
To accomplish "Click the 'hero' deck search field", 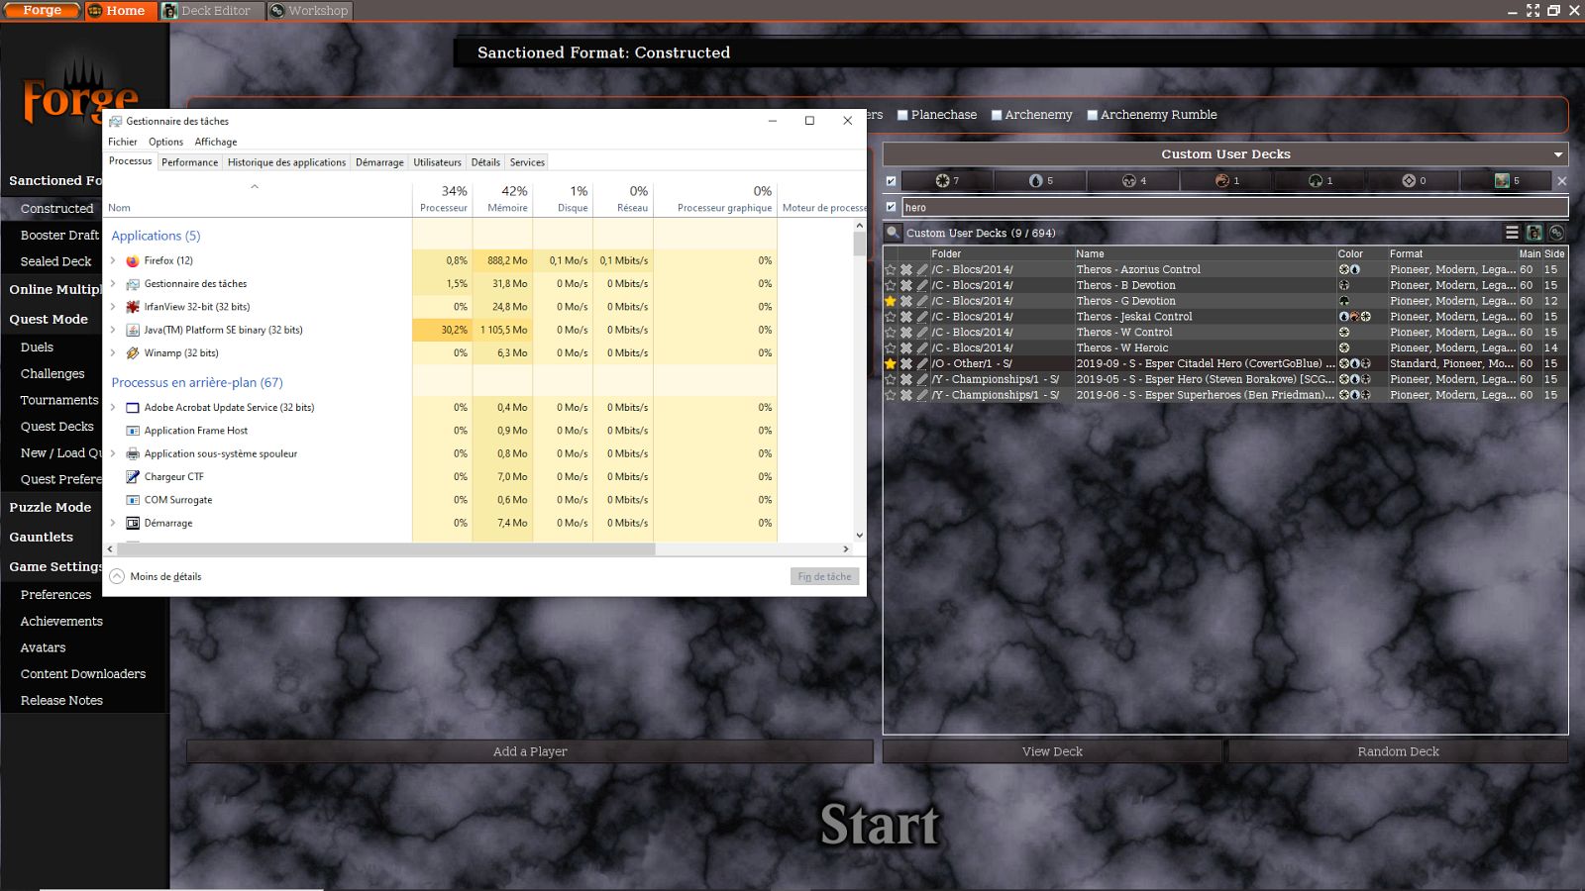I will [x=1234, y=207].
